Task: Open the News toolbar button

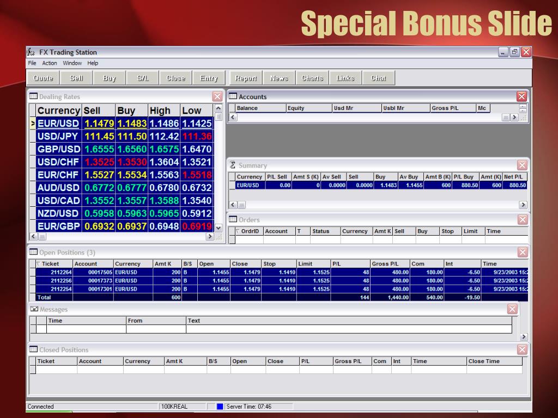Action: point(279,78)
